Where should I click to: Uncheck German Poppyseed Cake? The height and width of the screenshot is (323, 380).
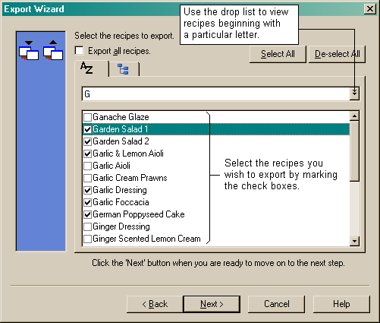tap(87, 214)
